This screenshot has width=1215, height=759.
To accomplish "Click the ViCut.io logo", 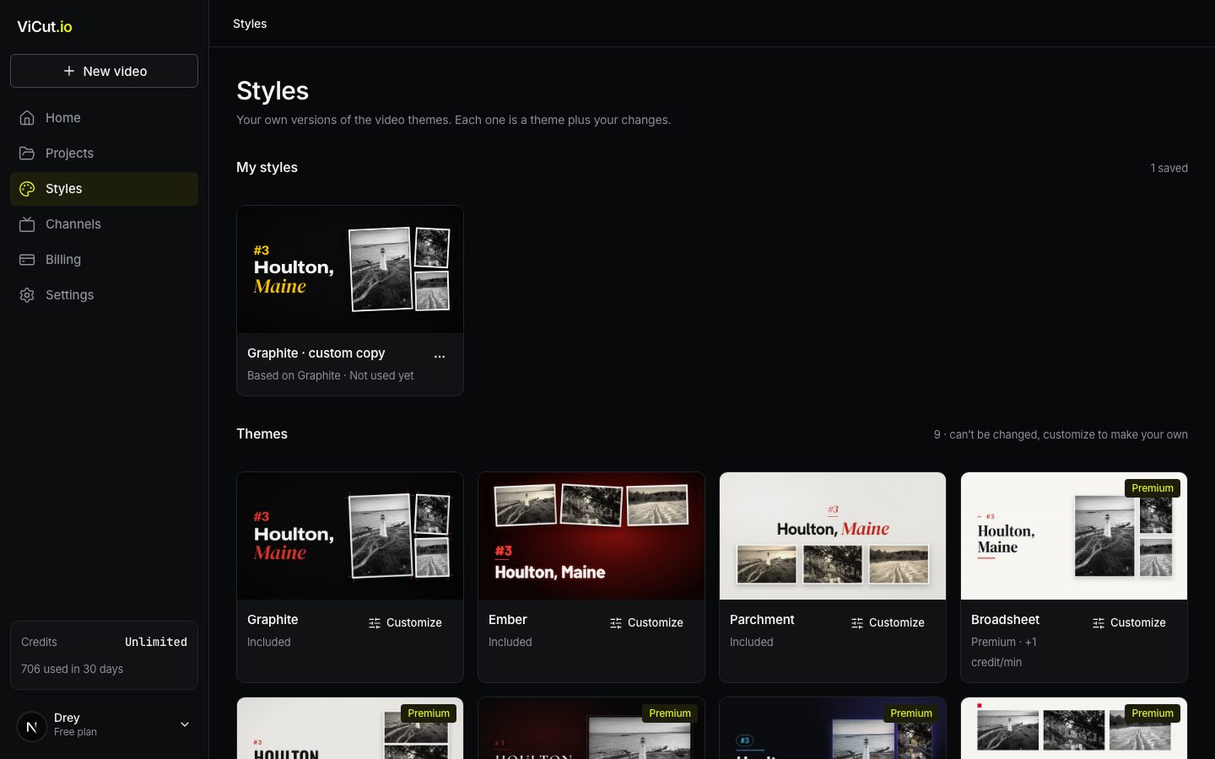I will point(45,26).
